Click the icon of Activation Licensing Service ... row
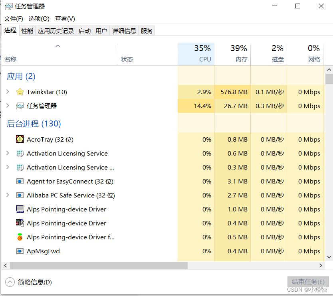This screenshot has height=296, width=333. (x=20, y=167)
